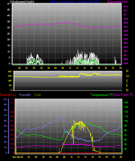This screenshot has width=135, height=161.
Task: Click the 50 humidity scale value
Action: (5, 126)
